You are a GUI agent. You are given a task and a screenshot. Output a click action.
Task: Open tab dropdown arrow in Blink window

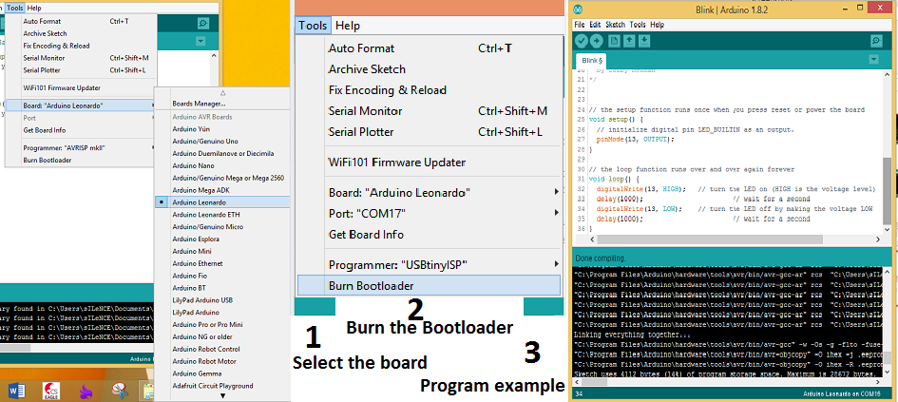point(873,59)
